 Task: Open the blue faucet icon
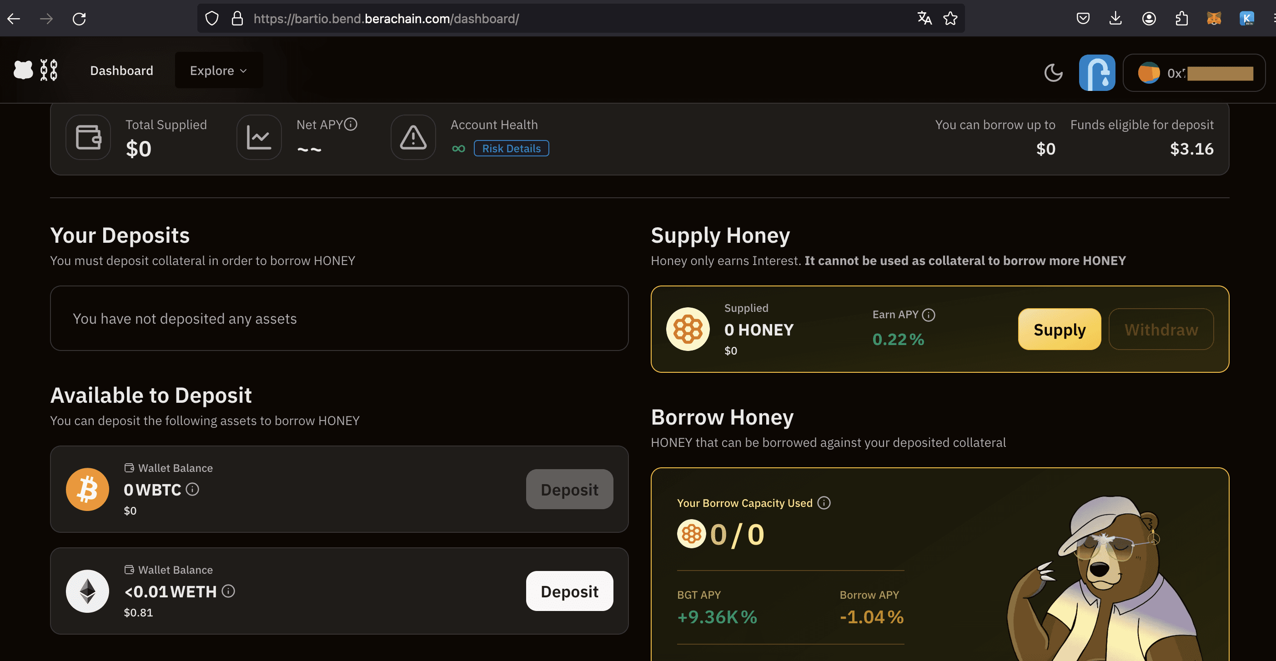(x=1097, y=72)
